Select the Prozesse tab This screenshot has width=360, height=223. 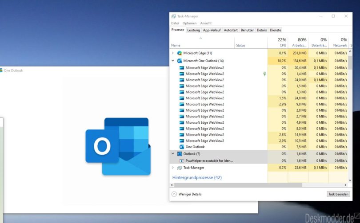pyautogui.click(x=178, y=30)
